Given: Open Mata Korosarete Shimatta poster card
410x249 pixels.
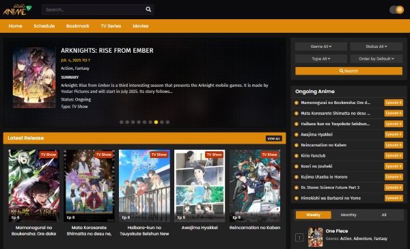Looking at the screenshot, I should point(89,186).
